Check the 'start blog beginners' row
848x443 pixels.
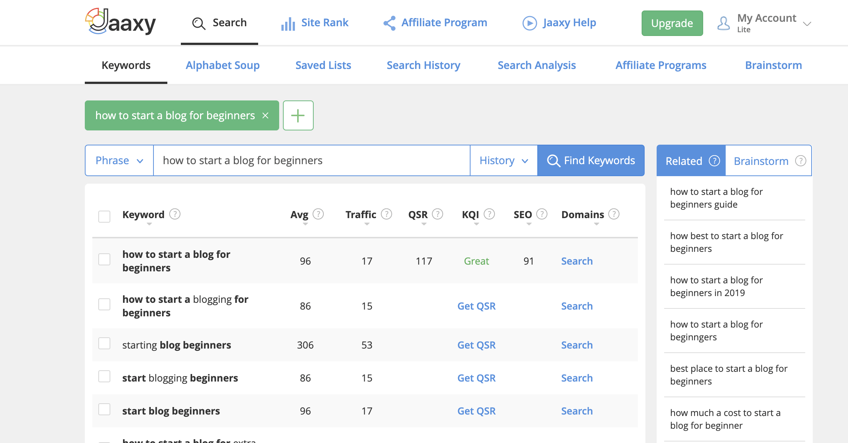(104, 409)
